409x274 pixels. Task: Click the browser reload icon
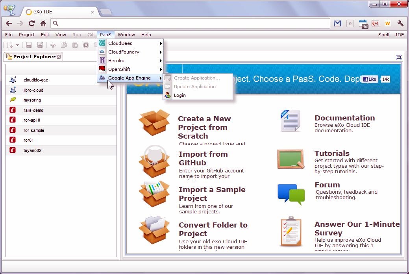point(31,24)
